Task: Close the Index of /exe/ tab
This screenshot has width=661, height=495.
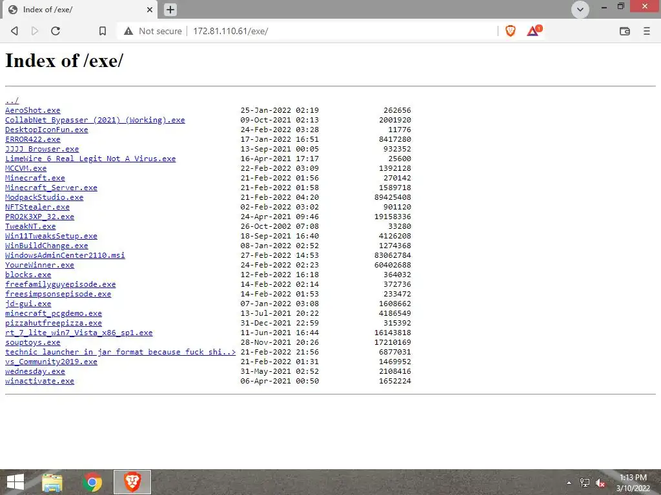Action: [150, 10]
